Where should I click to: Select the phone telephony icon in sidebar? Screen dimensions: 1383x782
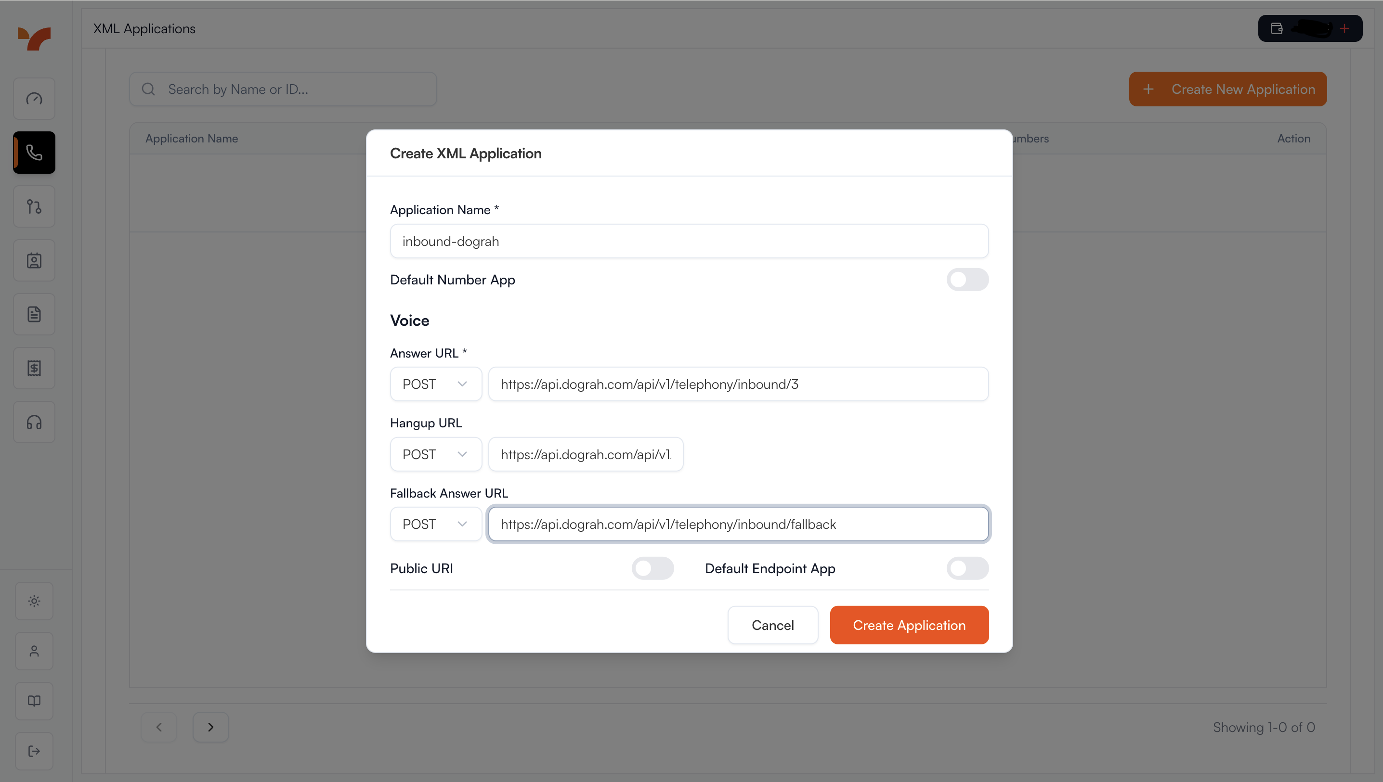(x=34, y=153)
